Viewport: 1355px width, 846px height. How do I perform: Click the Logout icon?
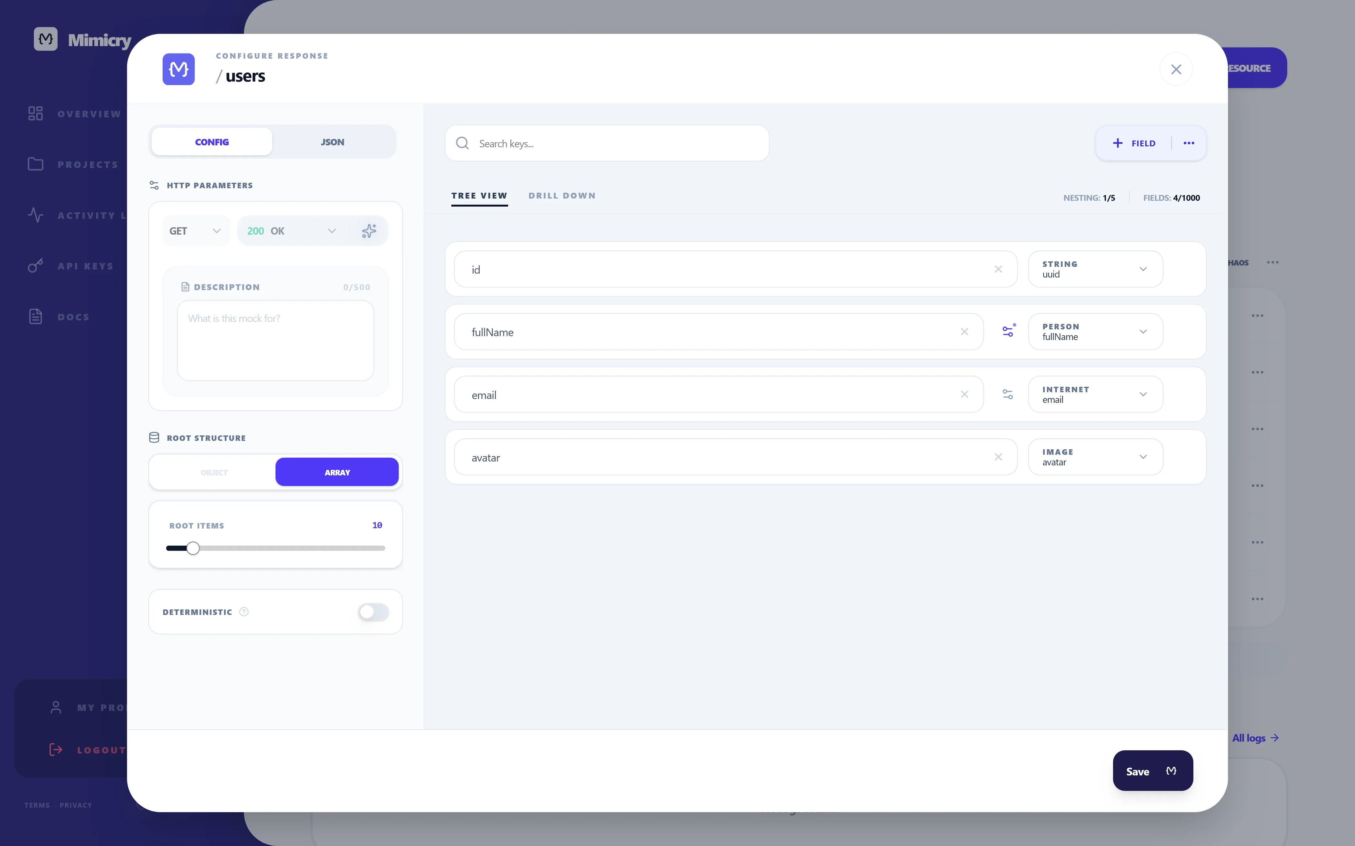[56, 750]
